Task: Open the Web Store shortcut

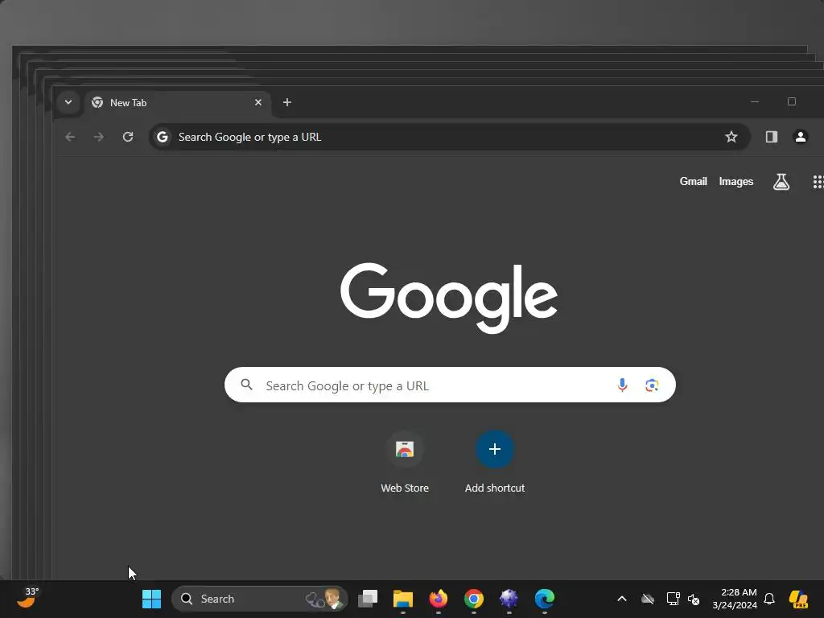Action: tap(405, 463)
